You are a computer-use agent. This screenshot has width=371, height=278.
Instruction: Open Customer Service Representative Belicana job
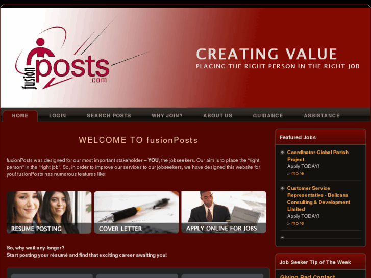(318, 198)
